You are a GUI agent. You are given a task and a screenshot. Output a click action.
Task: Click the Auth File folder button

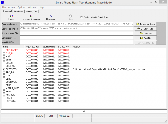click(146, 33)
